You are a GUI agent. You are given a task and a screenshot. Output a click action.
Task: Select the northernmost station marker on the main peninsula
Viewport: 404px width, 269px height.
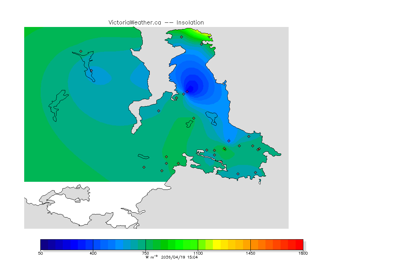(181, 37)
